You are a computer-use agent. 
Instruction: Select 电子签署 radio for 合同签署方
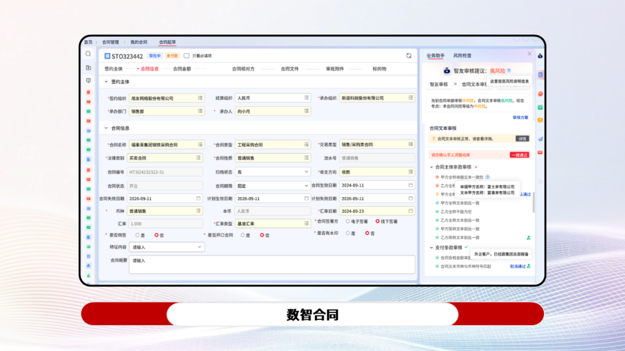click(x=348, y=222)
